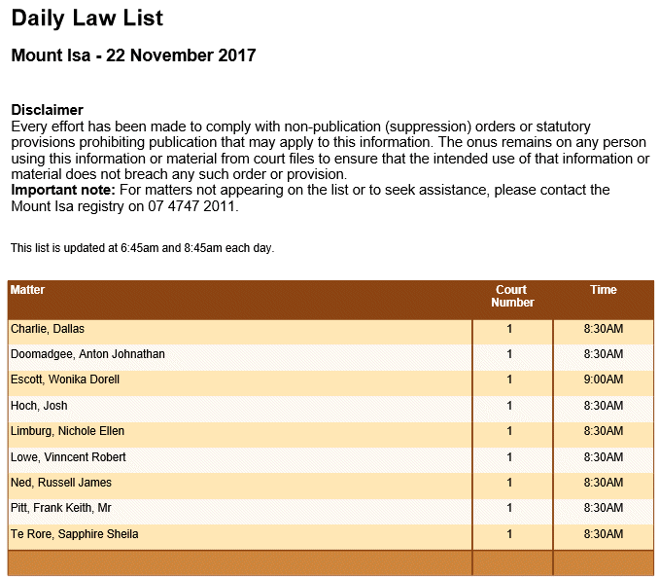
Task: Select the Charlie, Dallas matter row
Action: (48, 329)
